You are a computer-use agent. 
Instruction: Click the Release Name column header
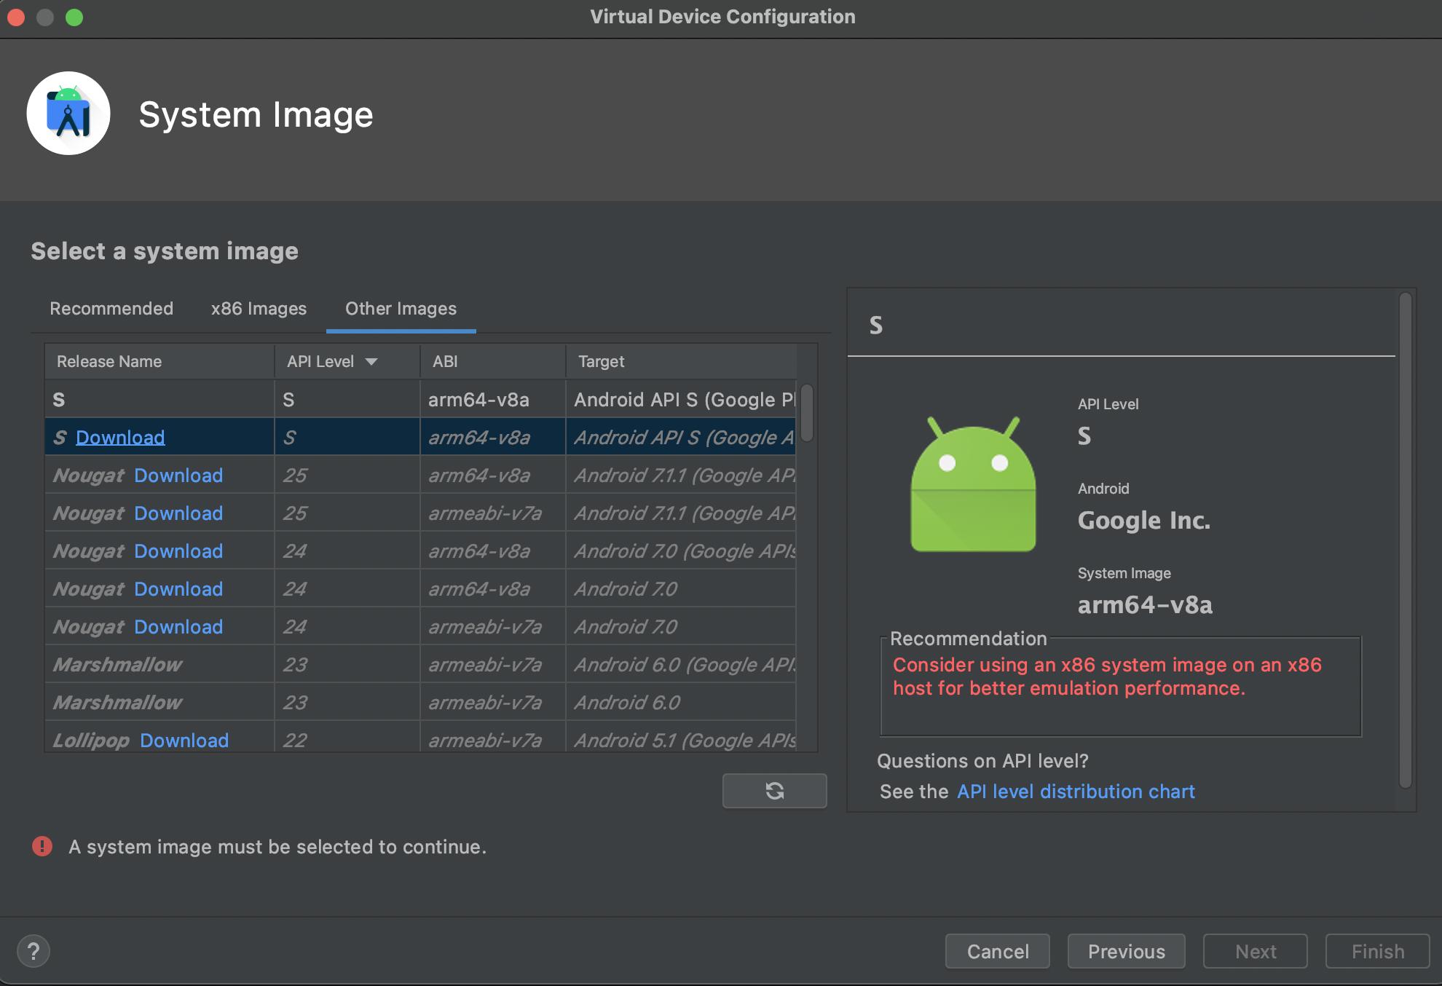[x=109, y=362]
